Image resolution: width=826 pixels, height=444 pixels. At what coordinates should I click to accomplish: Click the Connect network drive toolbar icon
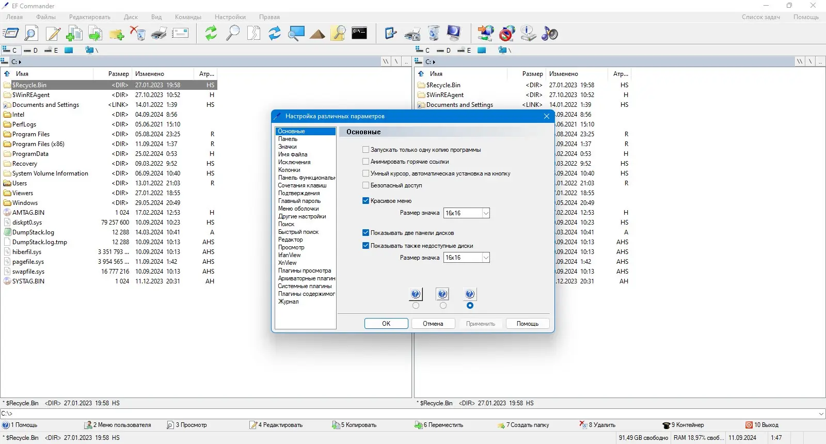point(485,34)
